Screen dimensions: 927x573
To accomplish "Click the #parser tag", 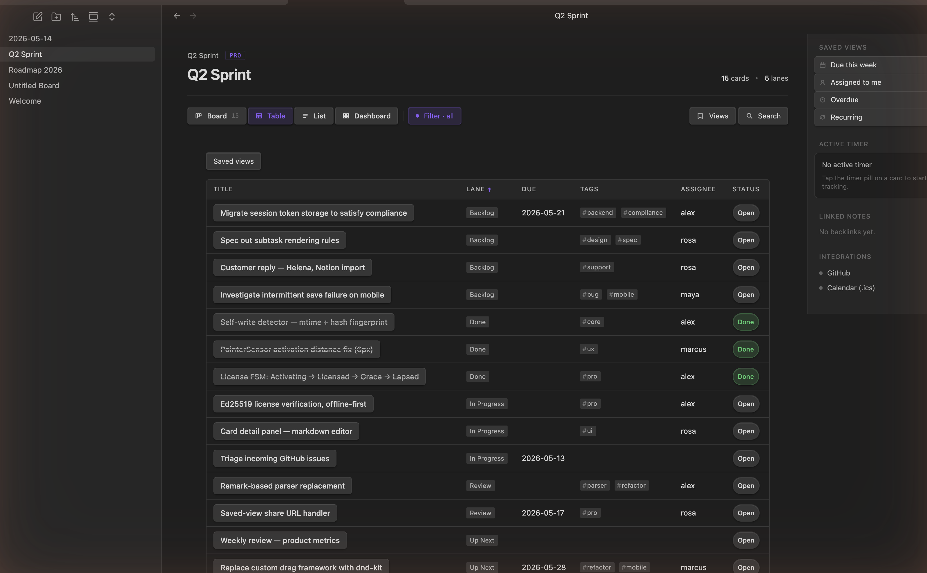I will pyautogui.click(x=595, y=485).
